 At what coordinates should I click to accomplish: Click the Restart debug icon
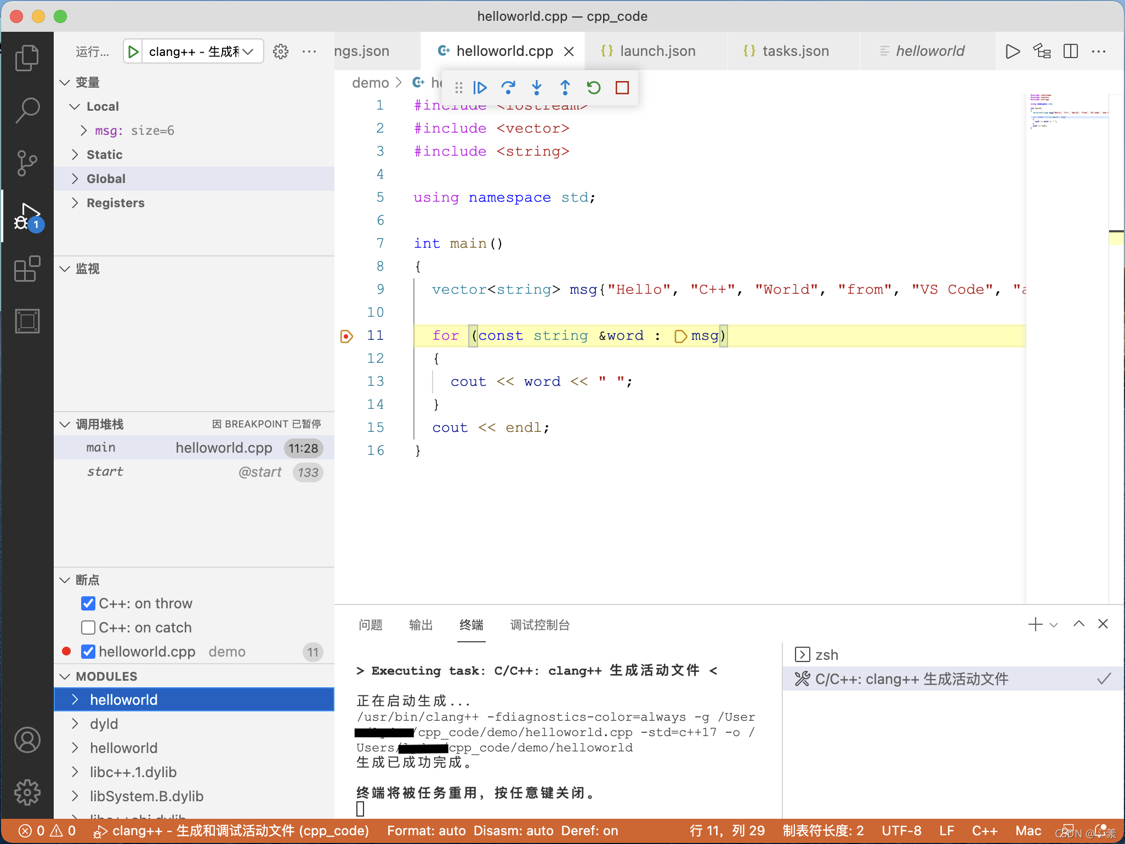coord(594,88)
